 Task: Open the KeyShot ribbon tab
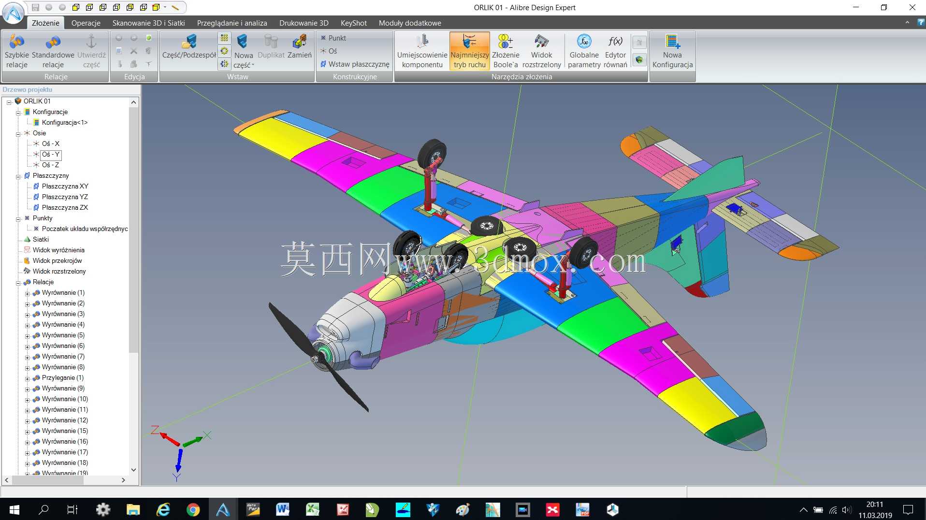pyautogui.click(x=353, y=23)
